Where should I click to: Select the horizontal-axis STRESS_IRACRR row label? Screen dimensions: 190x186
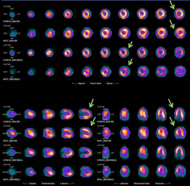tap(105, 122)
